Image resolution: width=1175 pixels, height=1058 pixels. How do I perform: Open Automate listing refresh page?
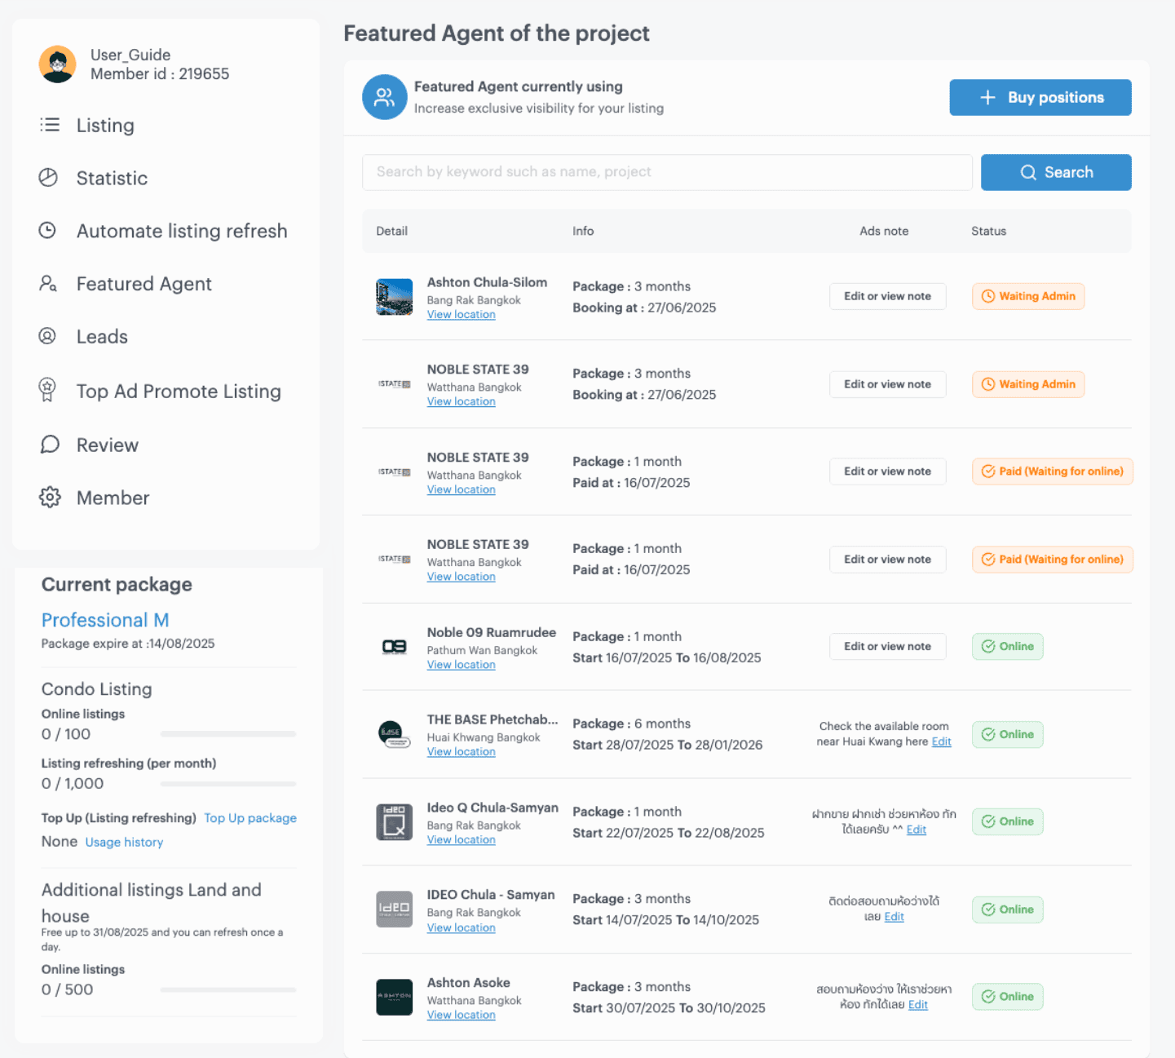tap(182, 231)
